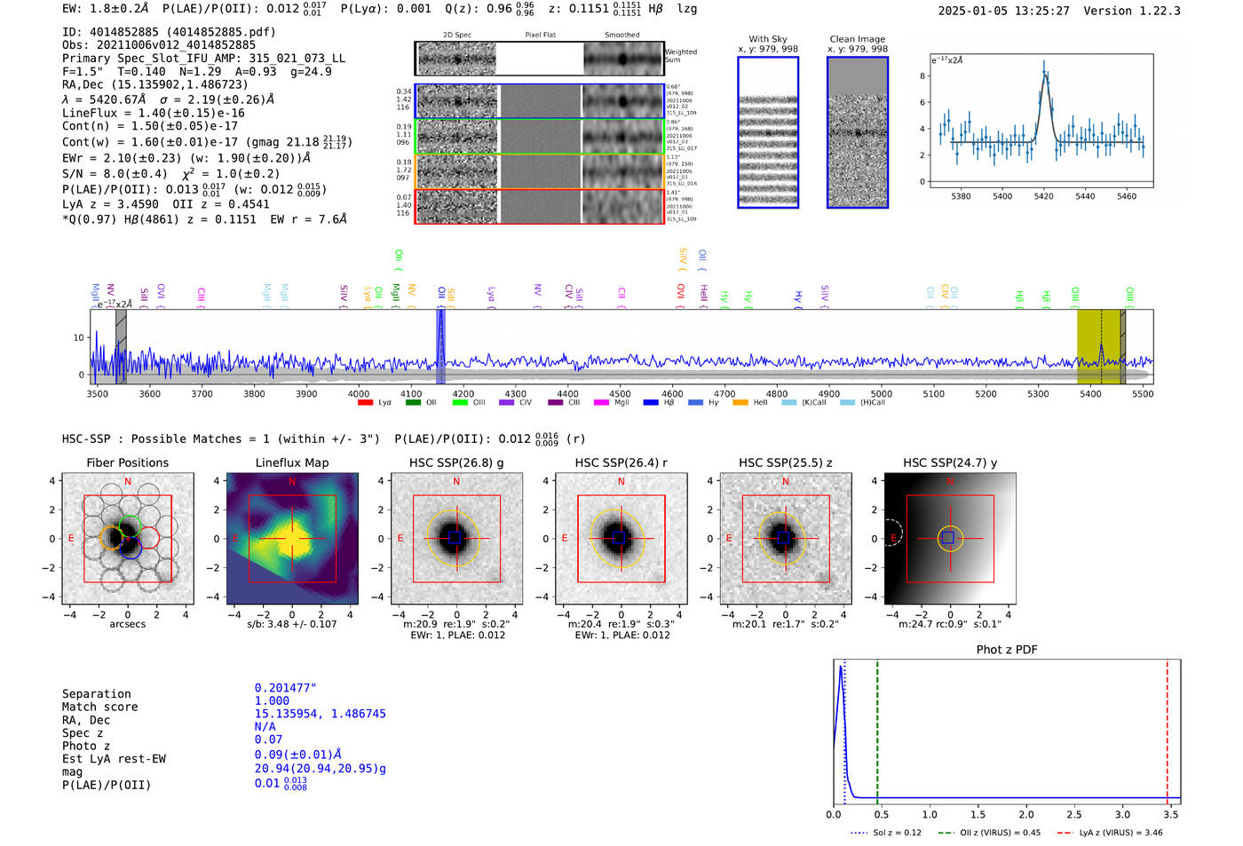Image resolution: width=1243 pixels, height=846 pixels.
Task: Select the HSC SSP(24.7) y cutout
Action: coord(950,538)
